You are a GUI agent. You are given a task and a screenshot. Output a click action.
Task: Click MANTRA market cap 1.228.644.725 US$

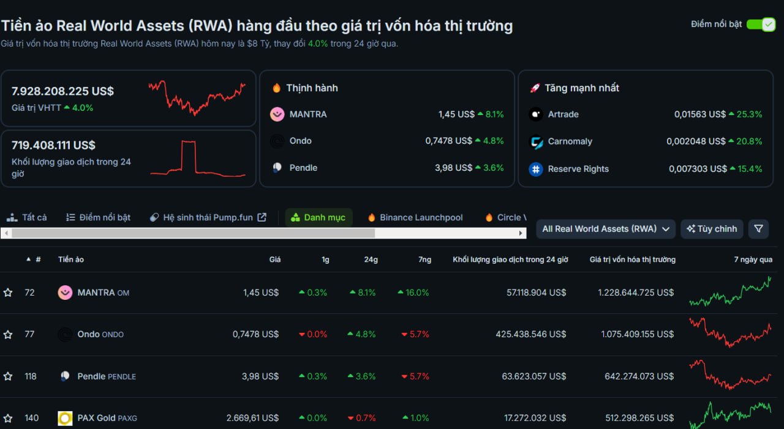(x=636, y=293)
